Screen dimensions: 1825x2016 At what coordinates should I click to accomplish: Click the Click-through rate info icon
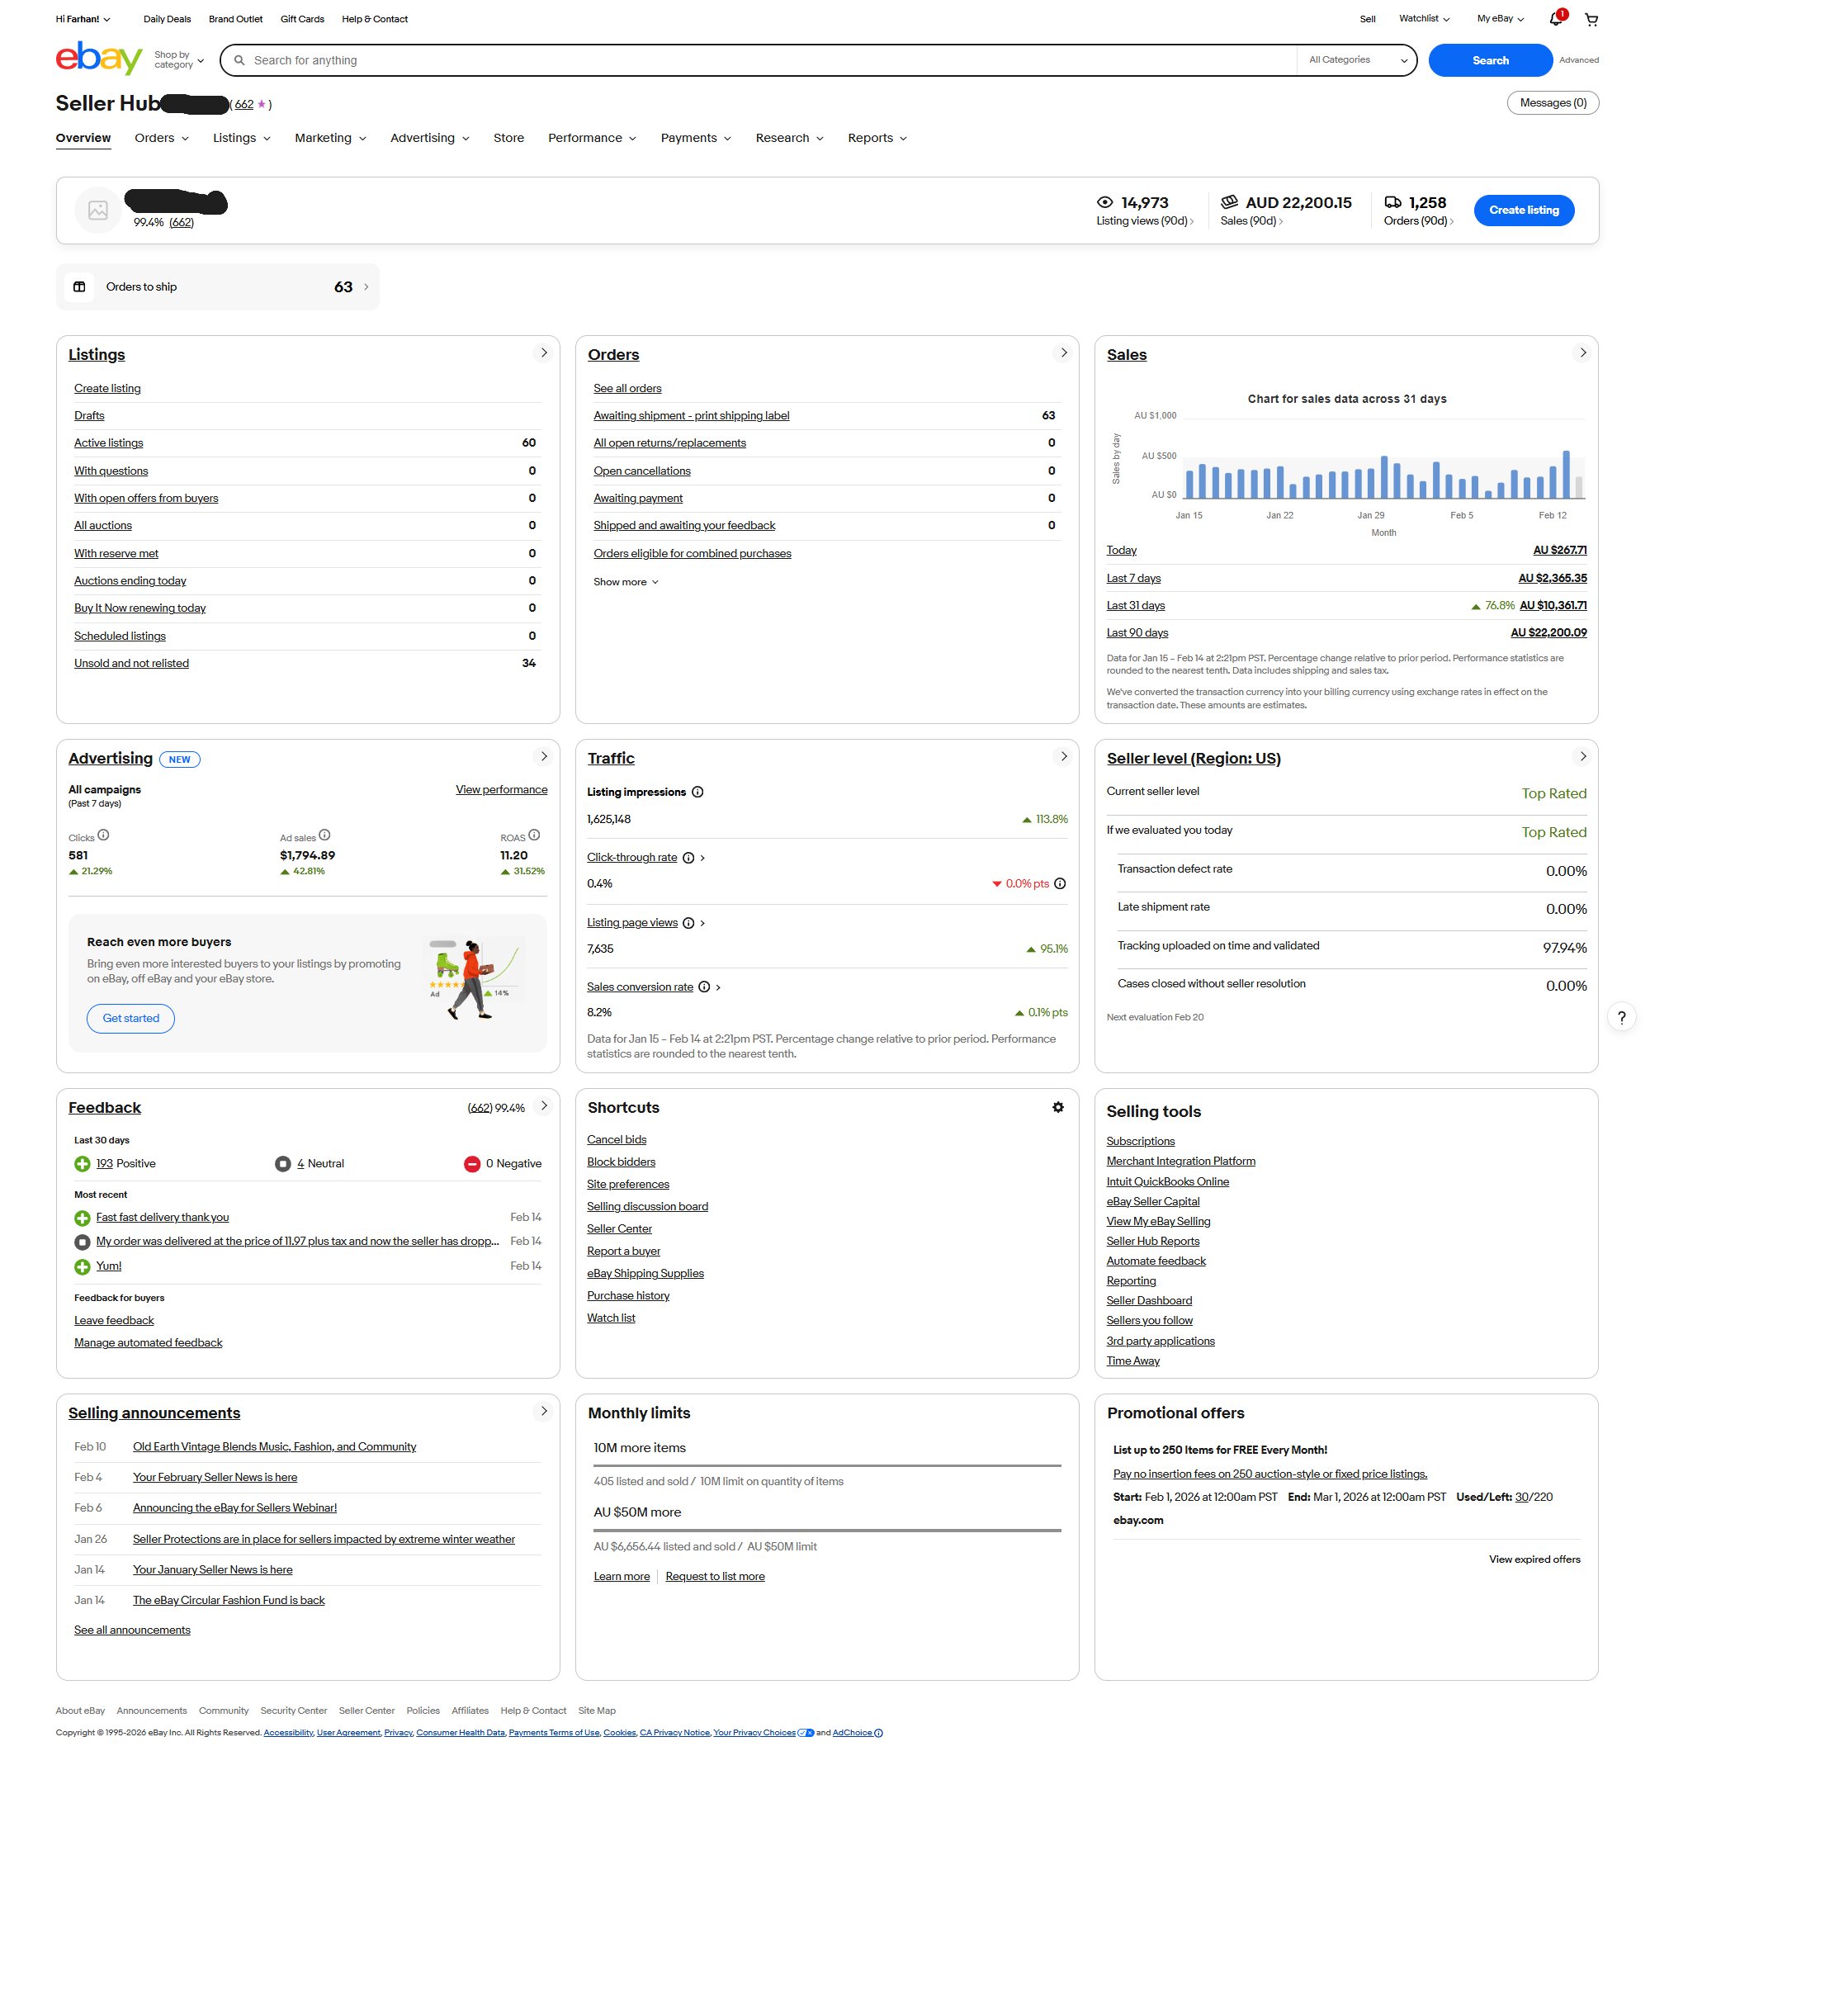click(x=688, y=857)
